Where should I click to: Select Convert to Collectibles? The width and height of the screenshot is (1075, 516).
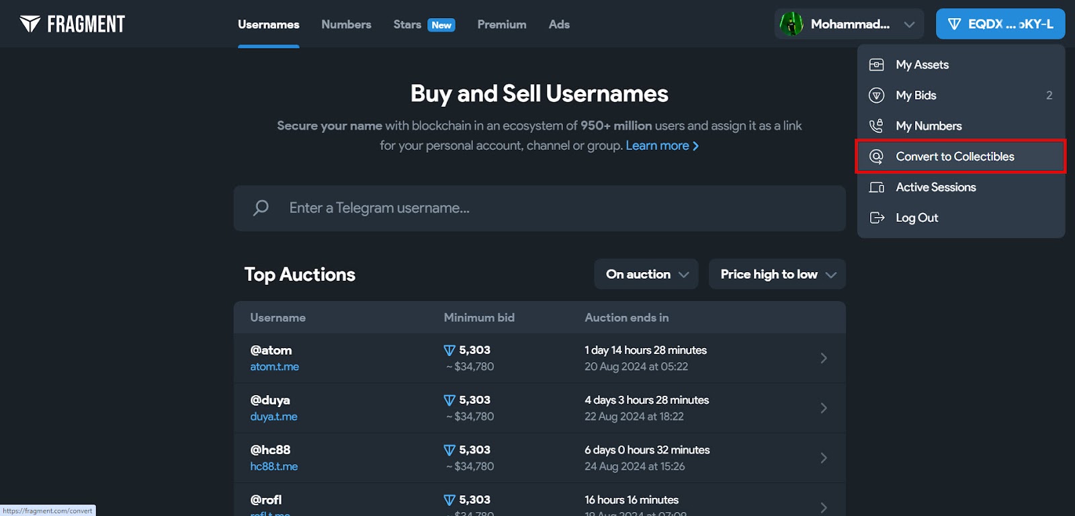(961, 157)
